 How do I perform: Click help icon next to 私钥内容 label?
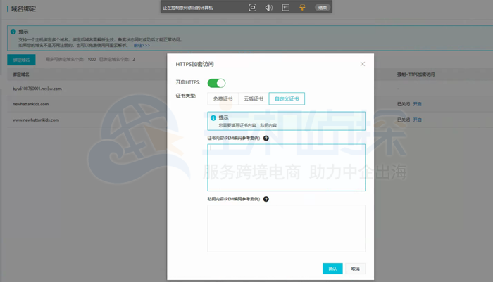pos(266,199)
